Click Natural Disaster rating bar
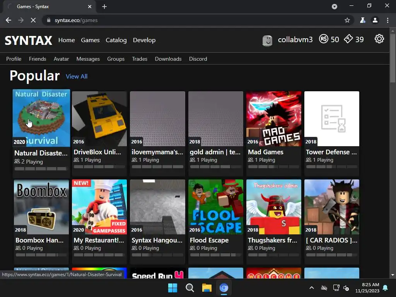 pyautogui.click(x=41, y=169)
